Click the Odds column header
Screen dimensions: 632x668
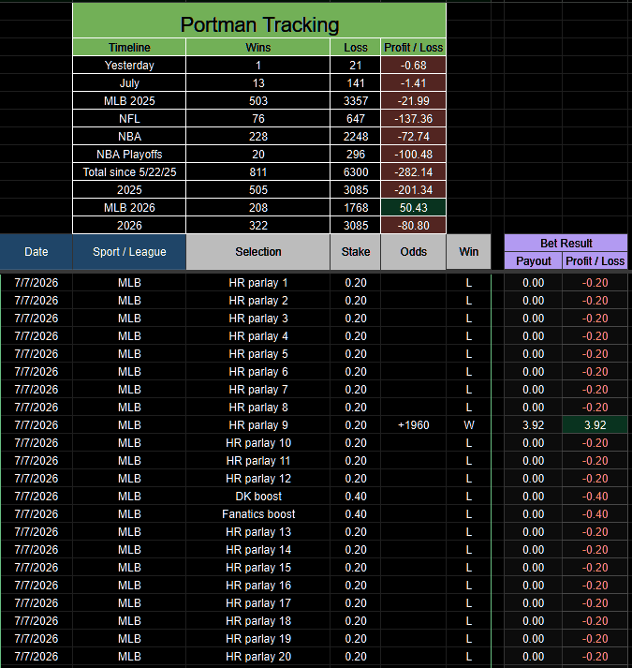tap(414, 252)
